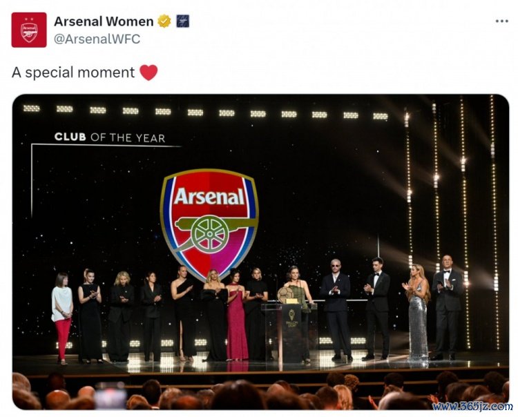This screenshot has width=518, height=417.
Task: Select the "A special moment" tweet text
Action: (73, 72)
